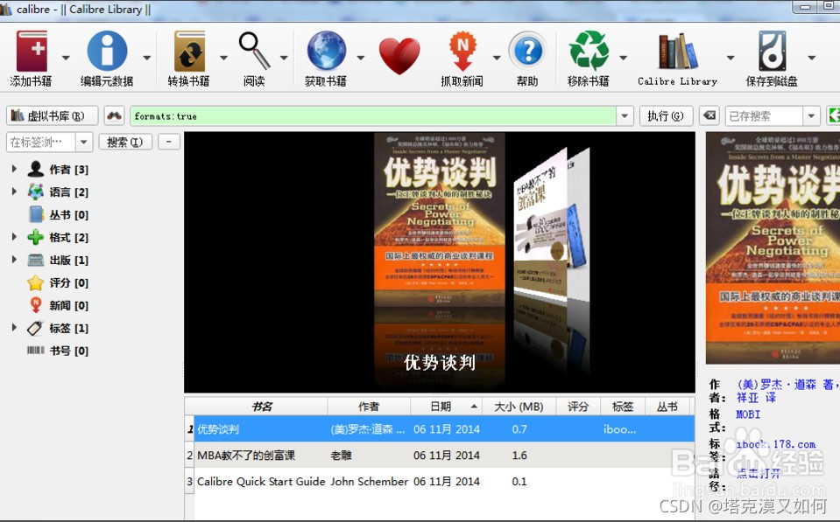This screenshot has width=840, height=522.
Task: Select the 格式 [2] category
Action: coord(68,238)
